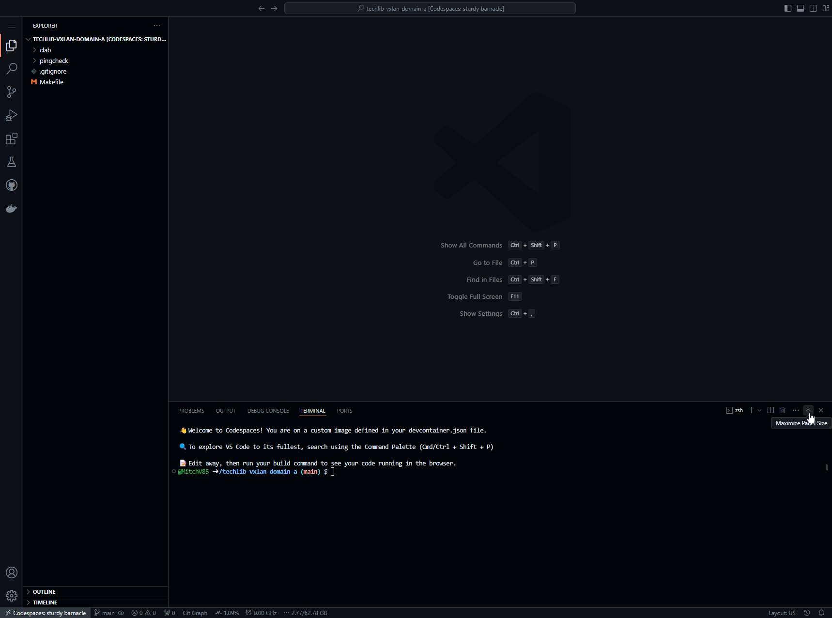Screen dimensions: 832x618
Task: Open the Docker whale view
Action: point(12,208)
